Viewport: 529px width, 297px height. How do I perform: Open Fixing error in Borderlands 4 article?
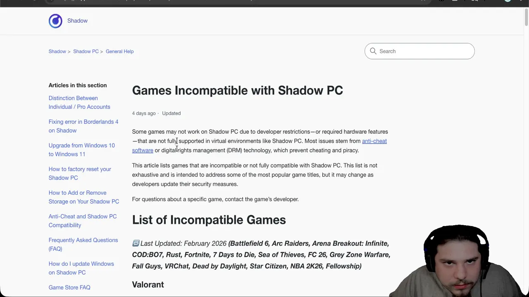(83, 126)
